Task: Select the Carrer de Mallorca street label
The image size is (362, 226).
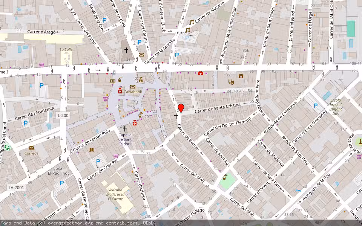Action: 271,153
